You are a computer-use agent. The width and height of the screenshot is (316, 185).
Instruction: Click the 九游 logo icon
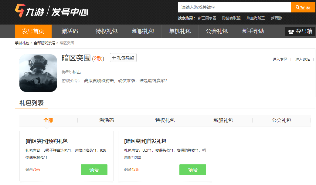20,11
